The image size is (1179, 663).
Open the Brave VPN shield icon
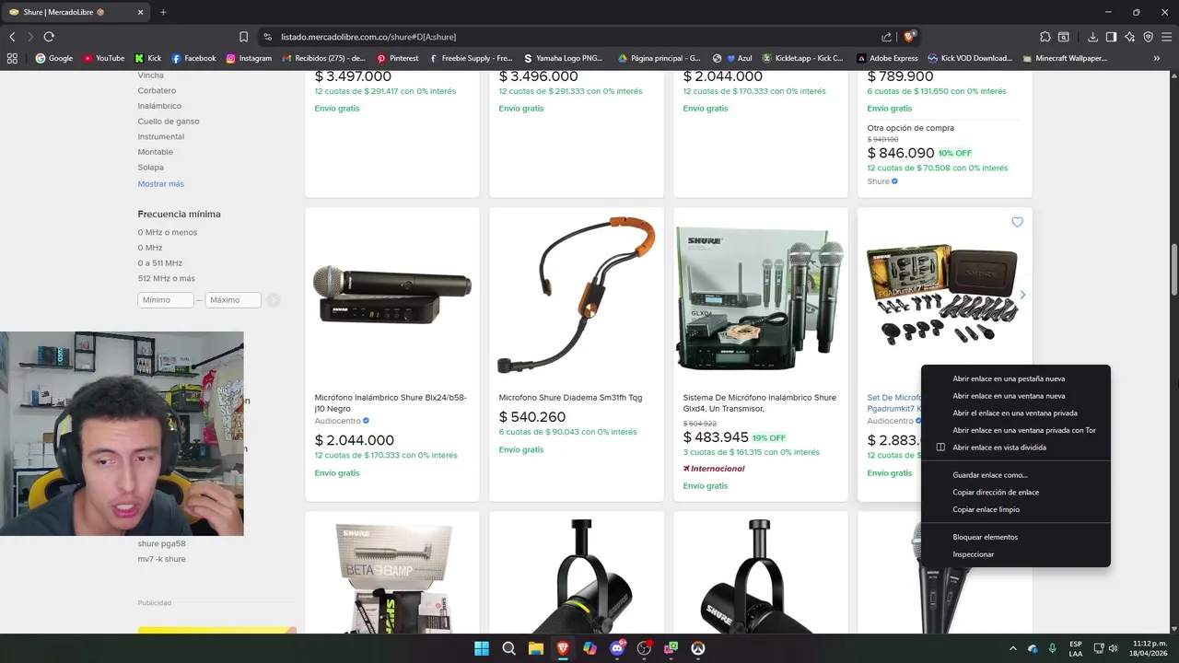[1148, 37]
